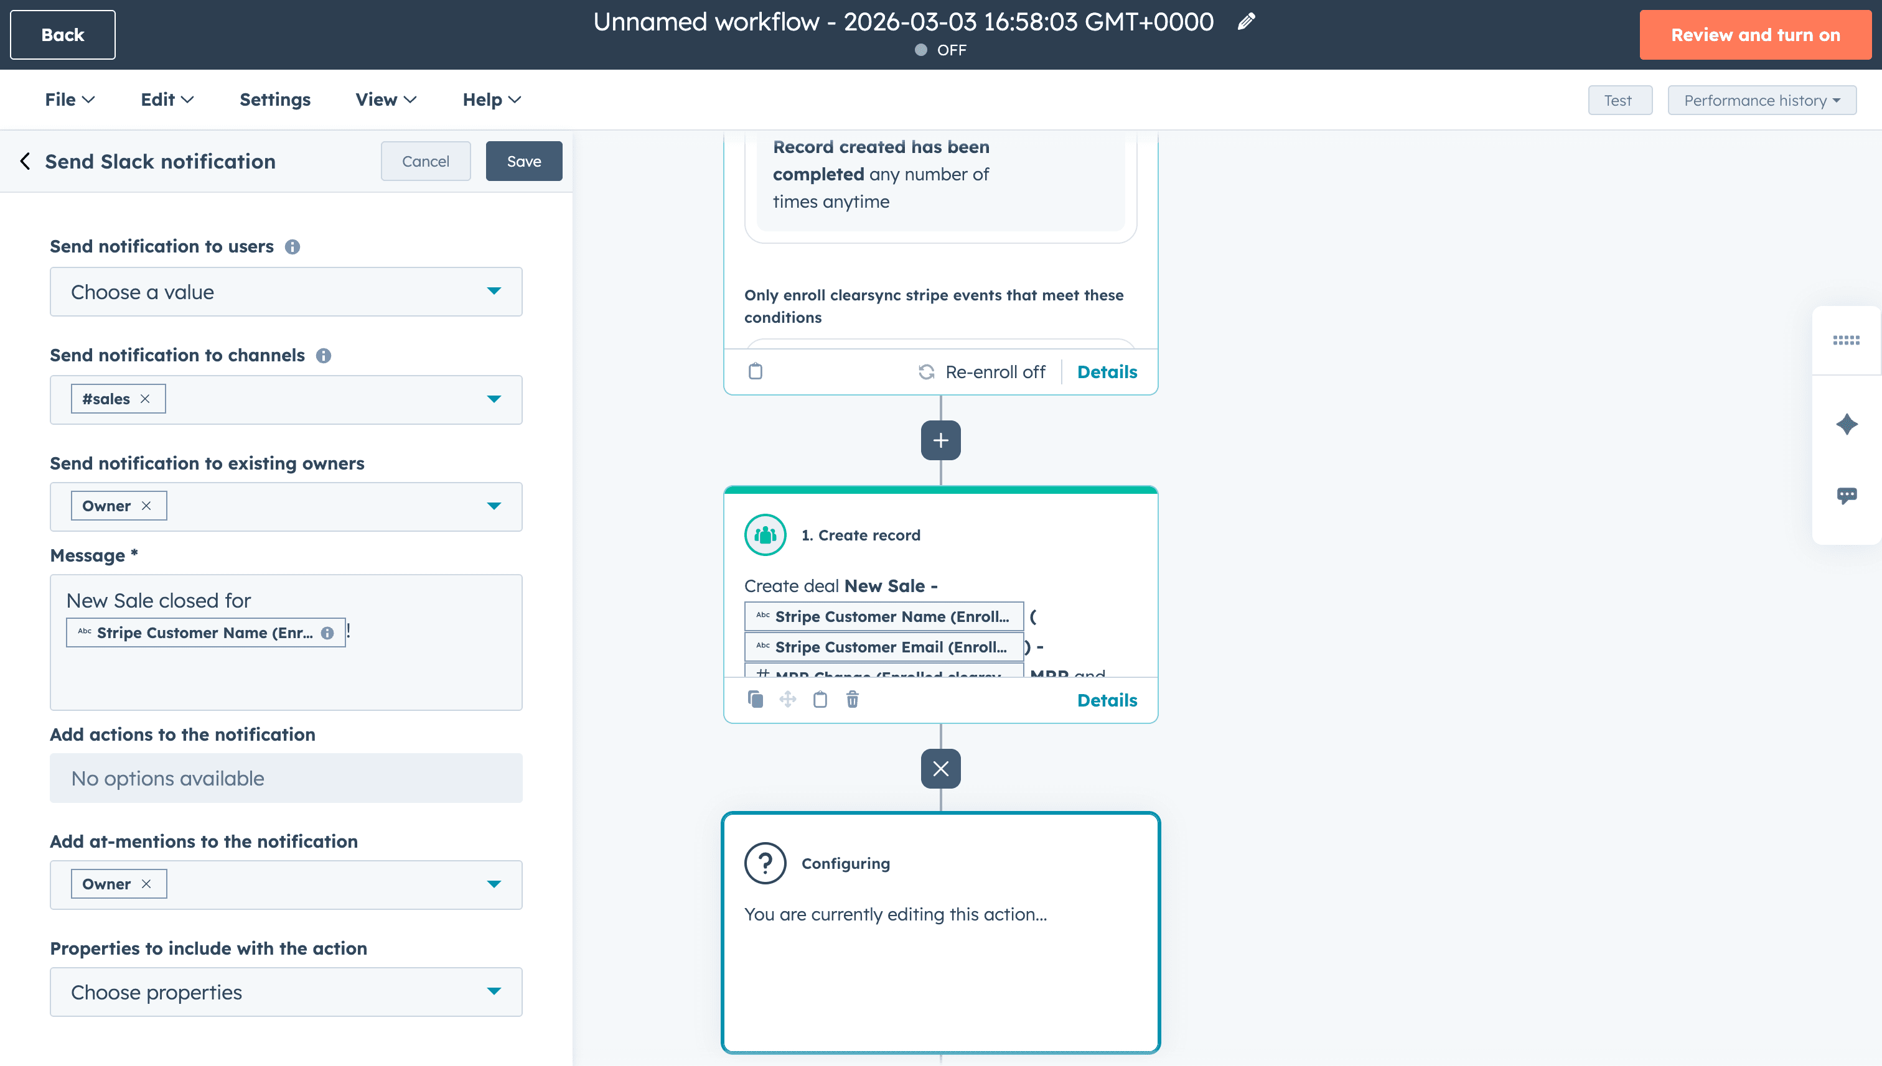
Task: Click the trash icon on Create record card
Action: click(x=852, y=699)
